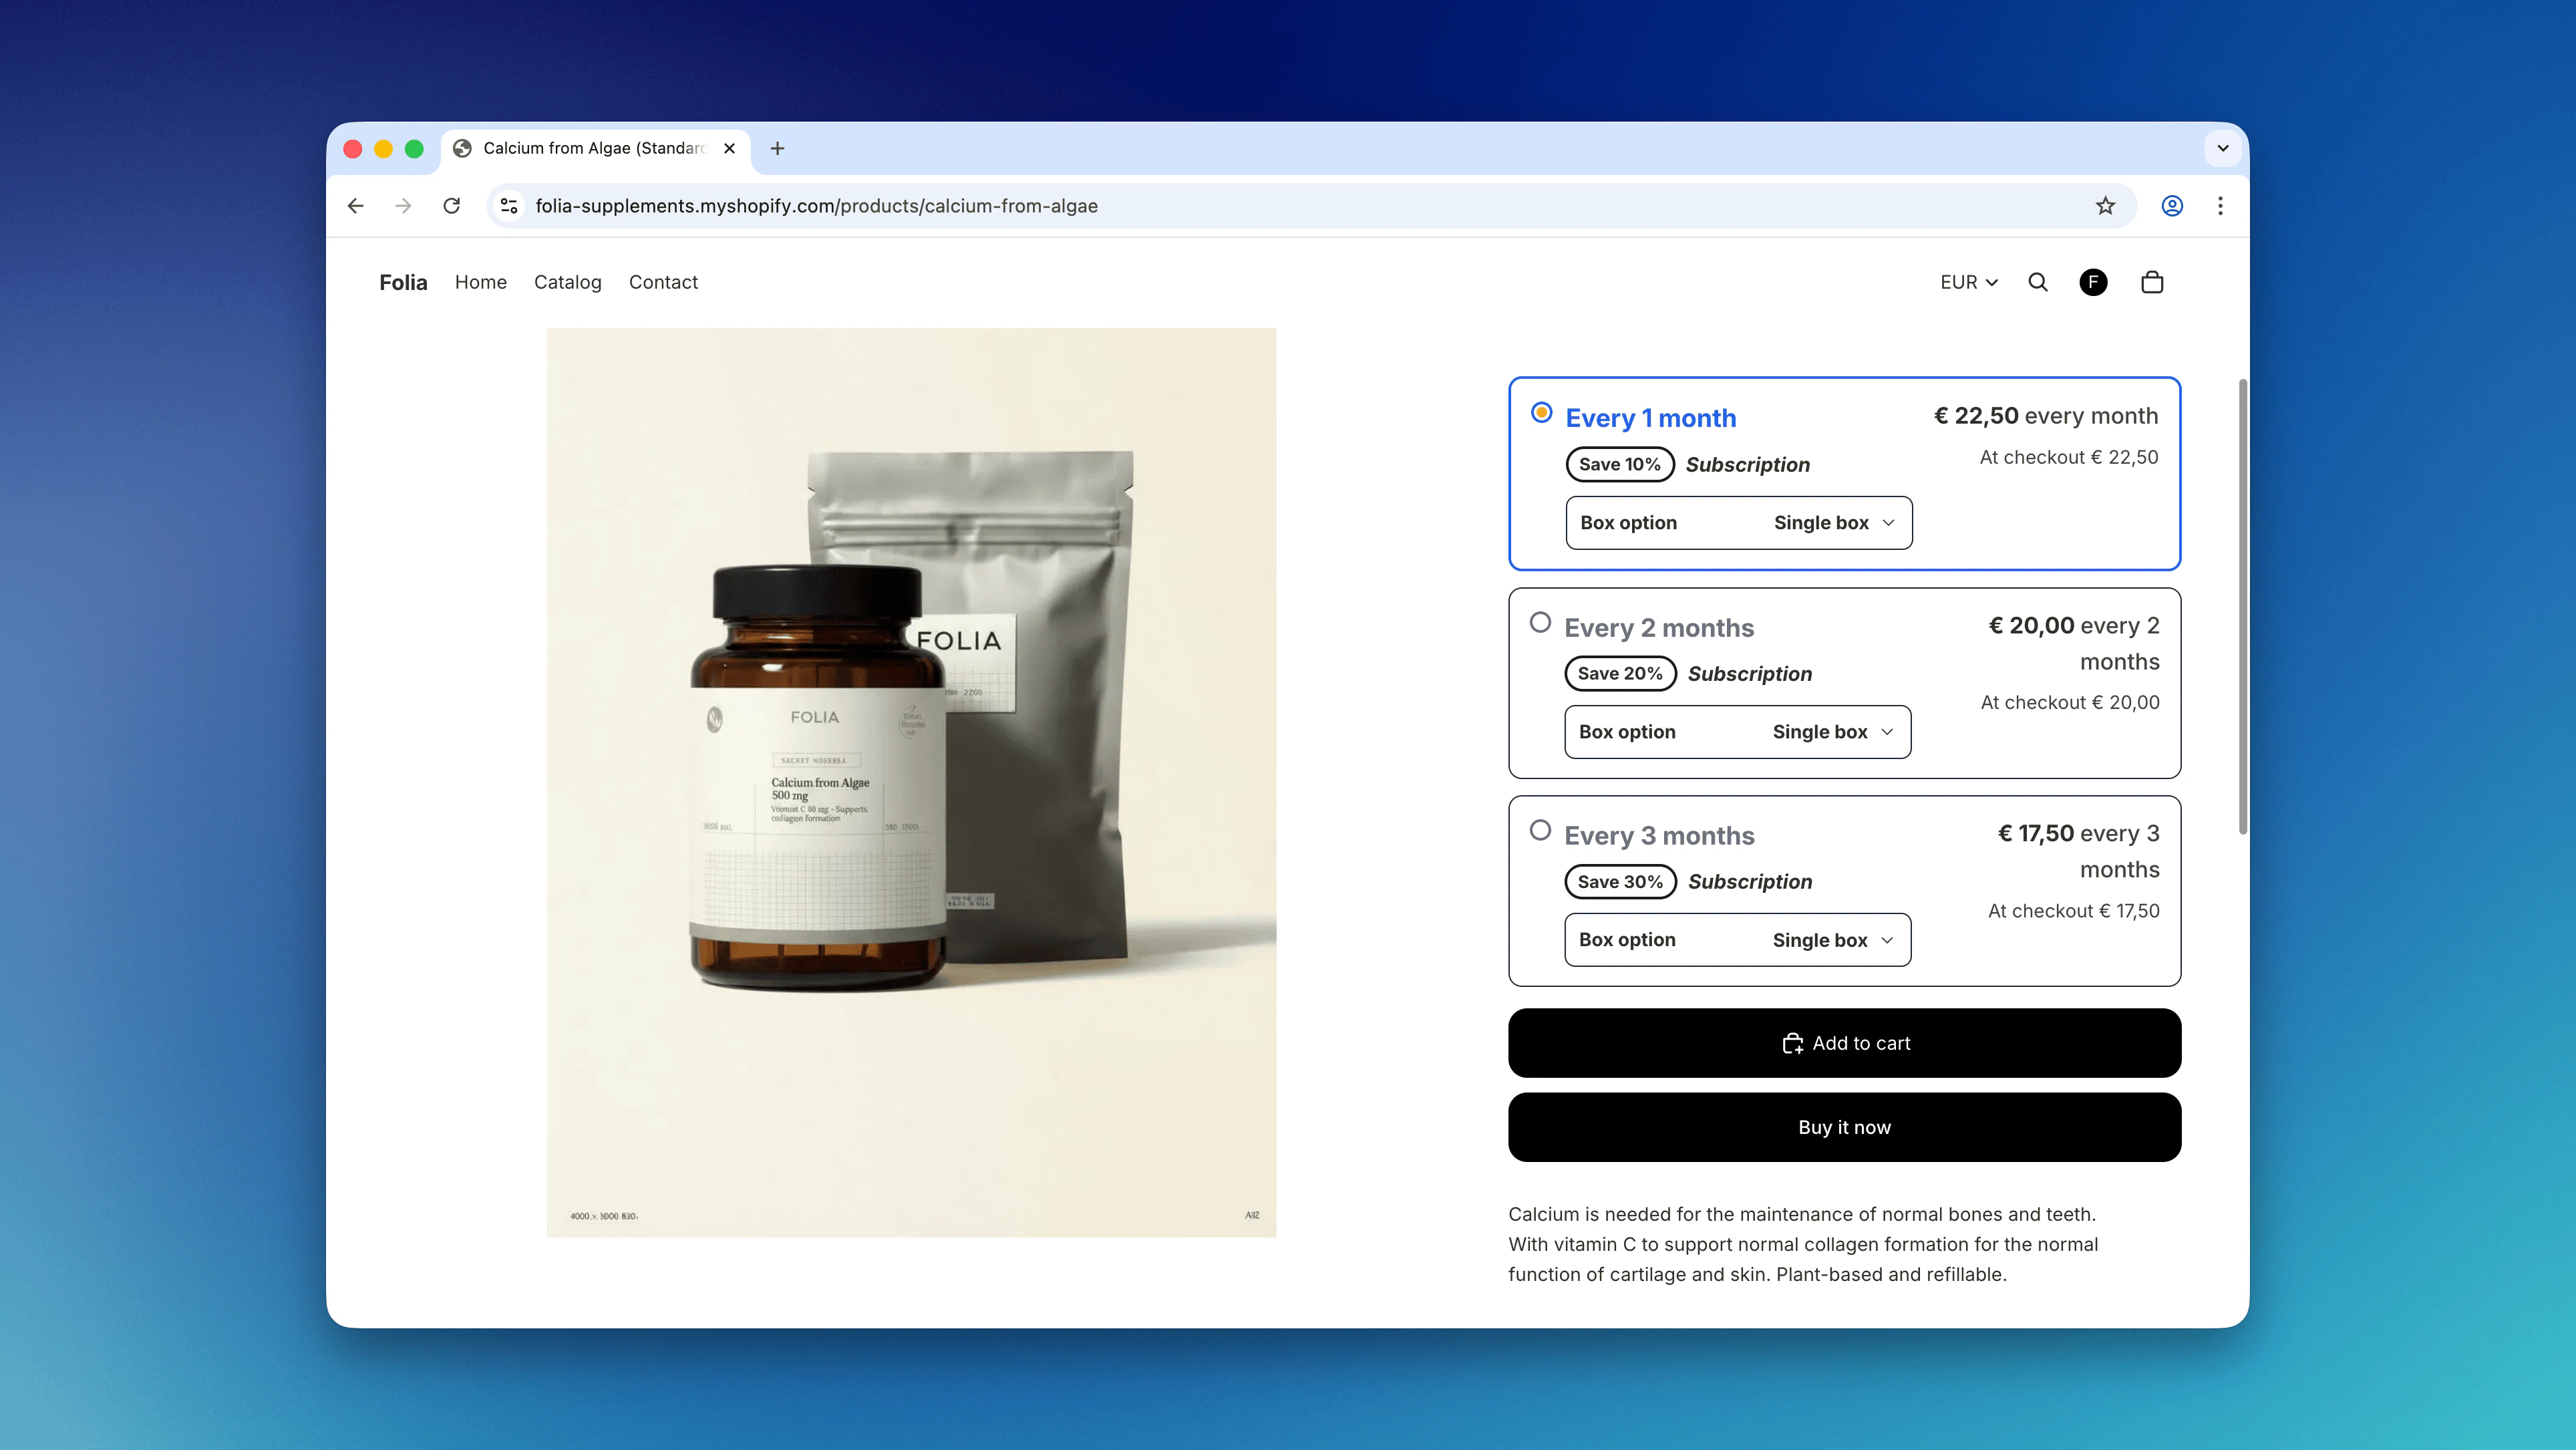The width and height of the screenshot is (2576, 1450).
Task: Go to the Catalog page
Action: pos(567,282)
